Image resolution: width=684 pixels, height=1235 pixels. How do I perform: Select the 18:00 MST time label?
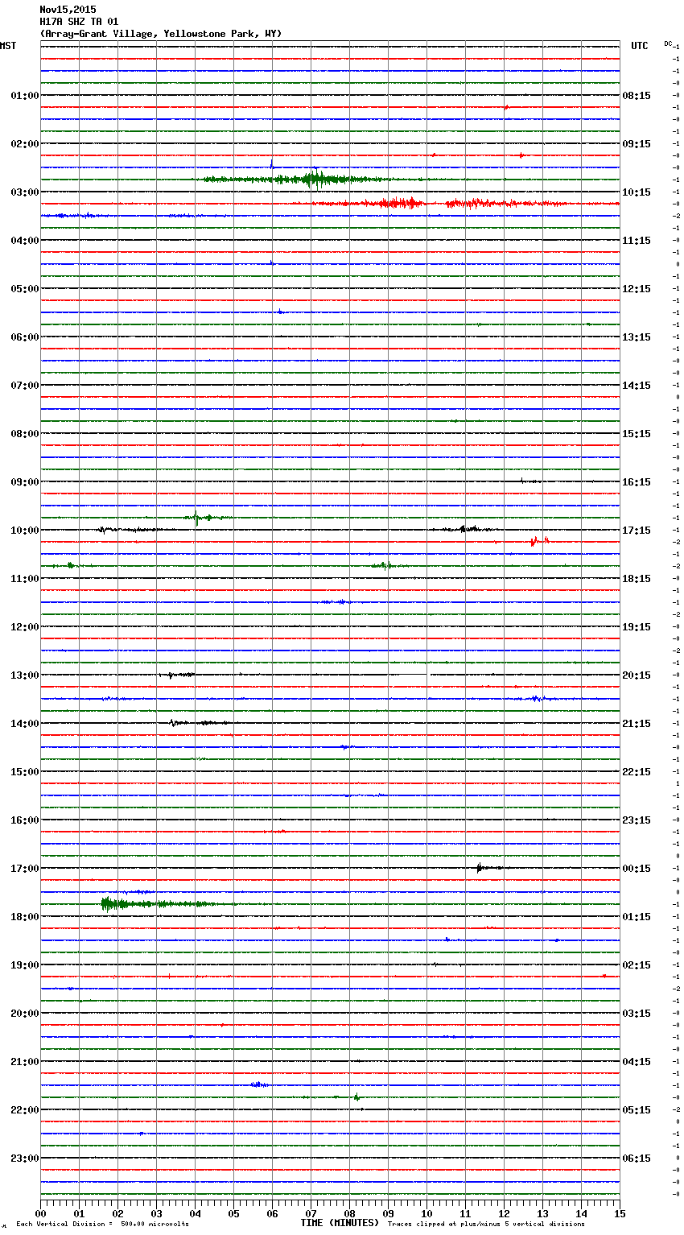[25, 917]
